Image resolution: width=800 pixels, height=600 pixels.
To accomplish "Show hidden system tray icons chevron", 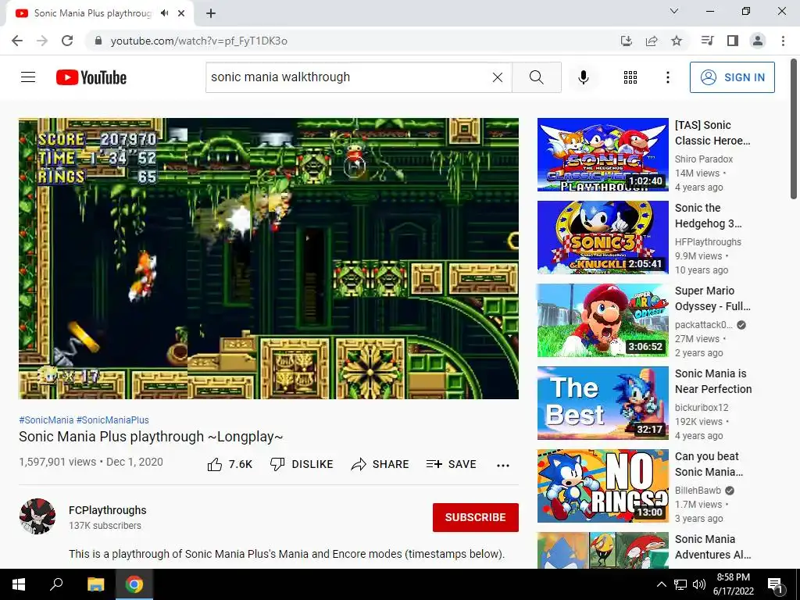I will coord(661,584).
